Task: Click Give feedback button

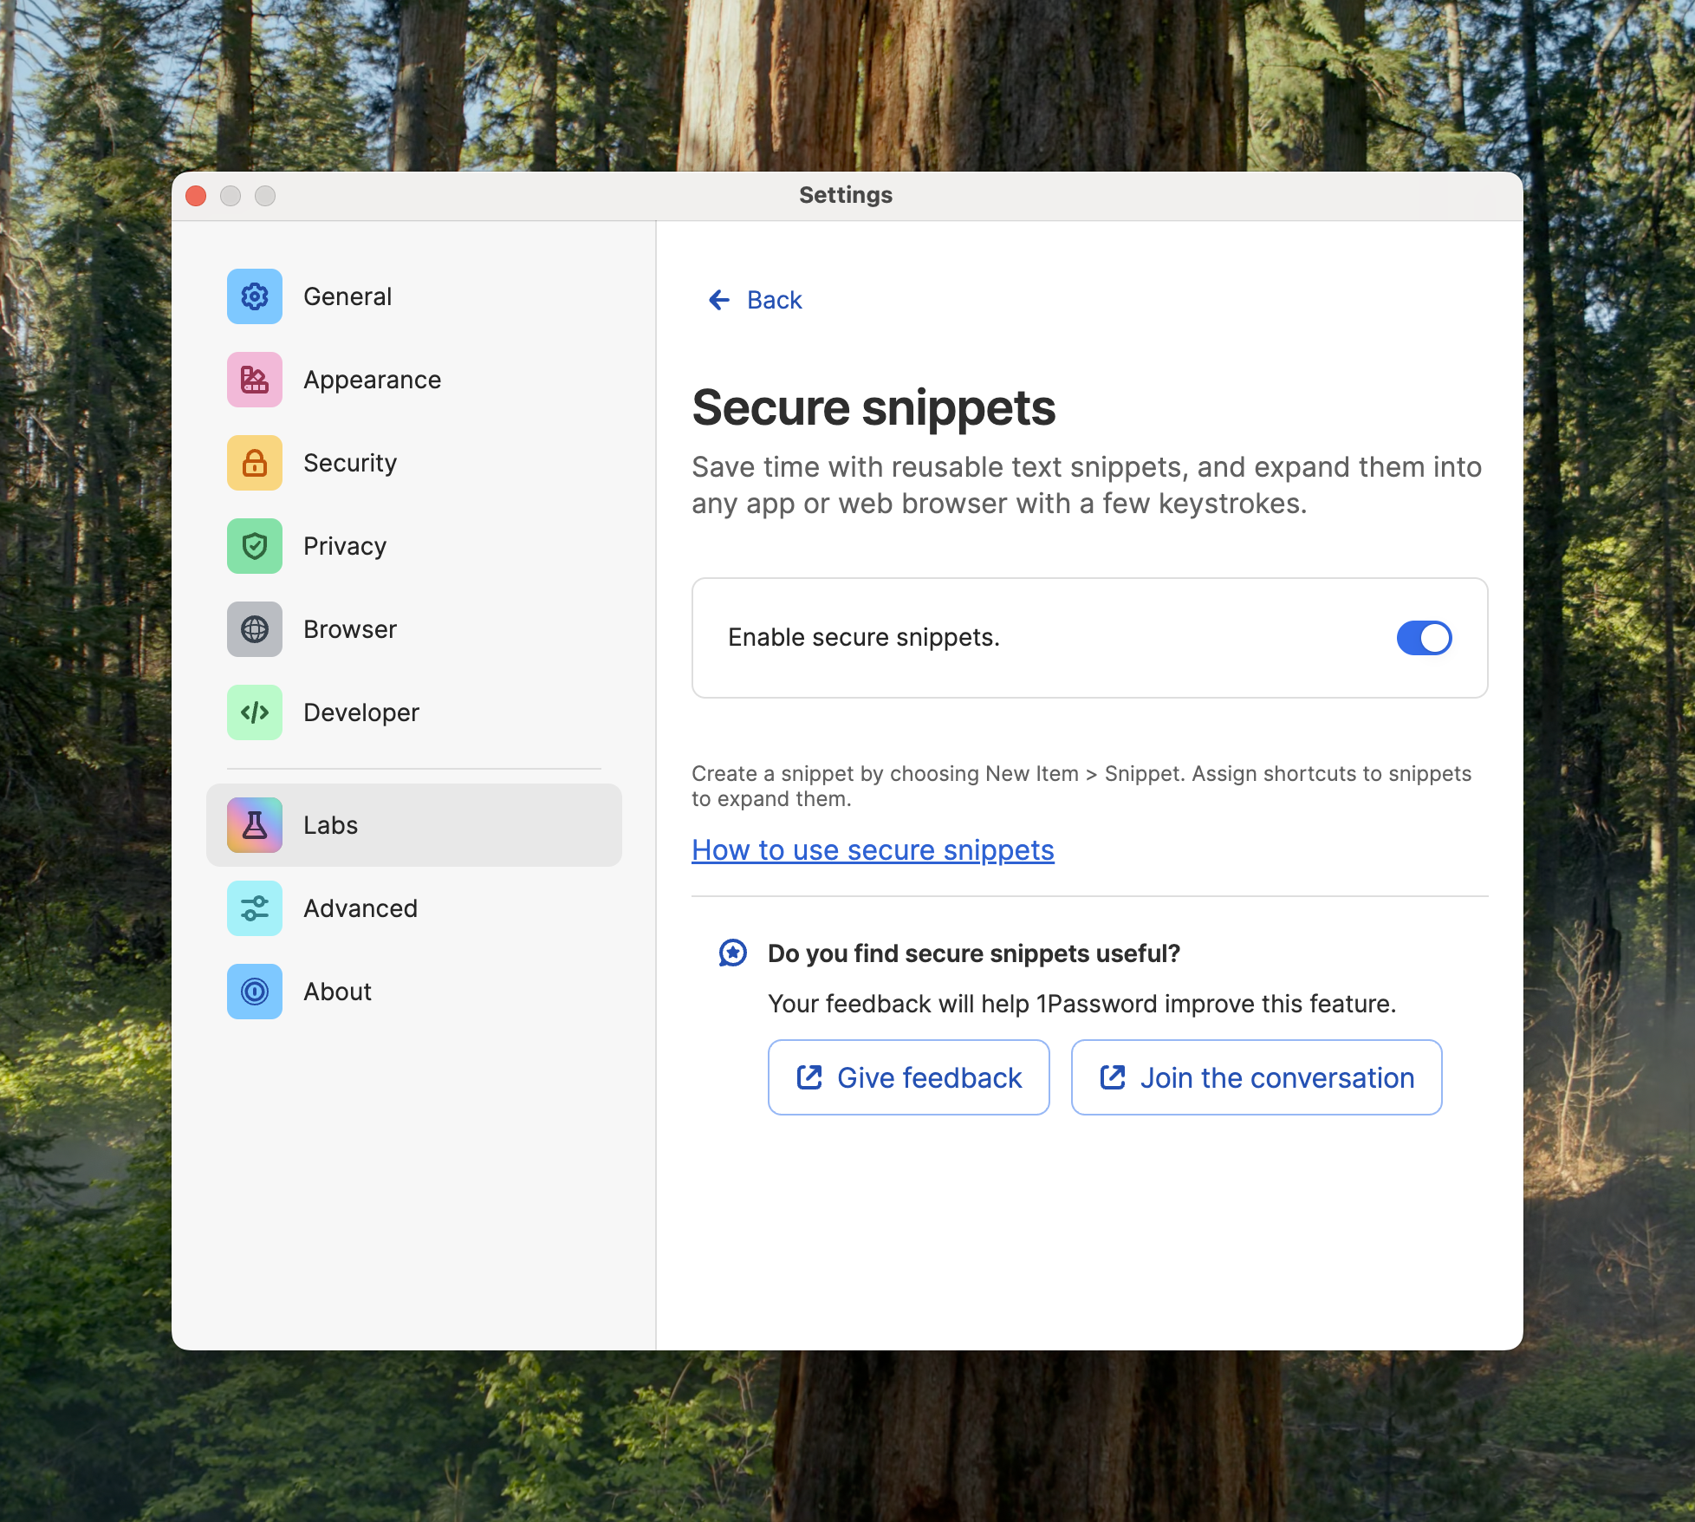Action: pos(909,1077)
